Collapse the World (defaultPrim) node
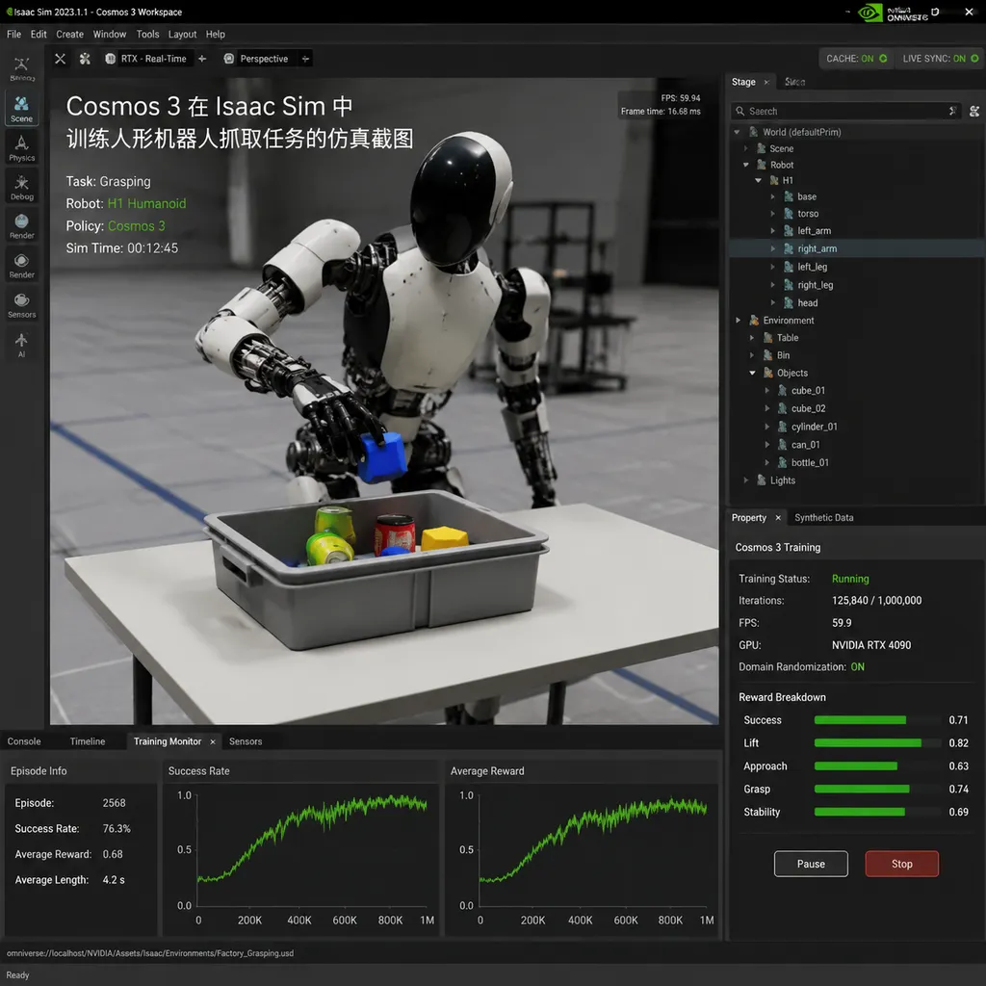The image size is (986, 986). tap(737, 132)
